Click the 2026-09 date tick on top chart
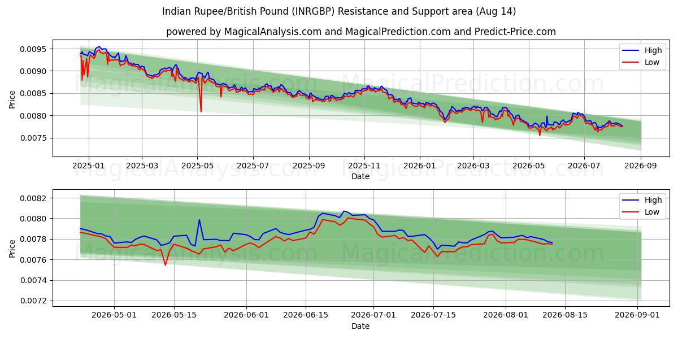The image size is (678, 339). pyautogui.click(x=641, y=166)
